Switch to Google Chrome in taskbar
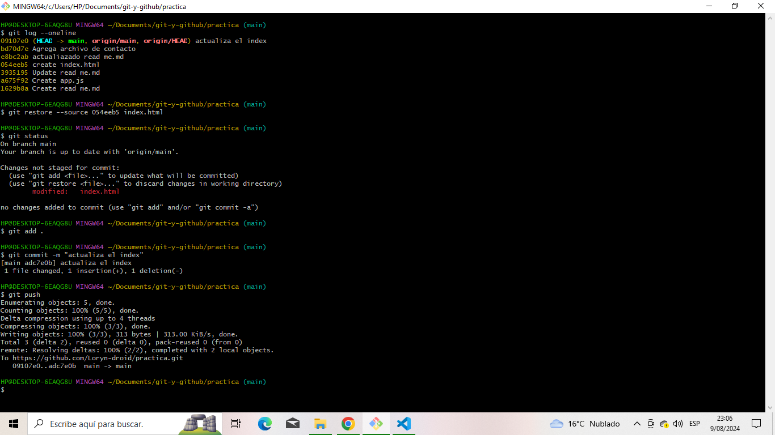 [348, 424]
